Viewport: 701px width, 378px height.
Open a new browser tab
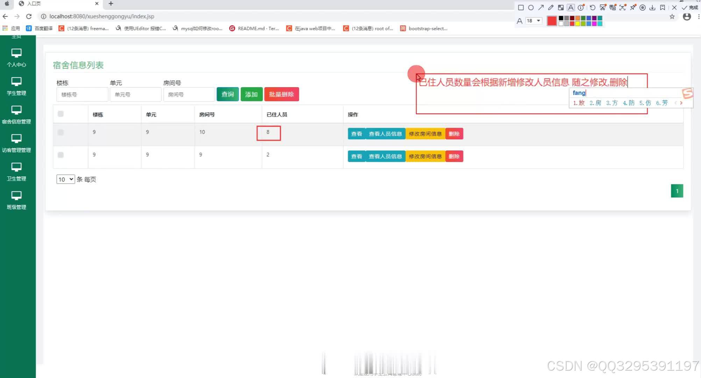tap(111, 3)
